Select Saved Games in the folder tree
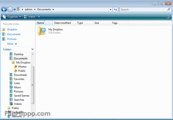 pos(22,96)
